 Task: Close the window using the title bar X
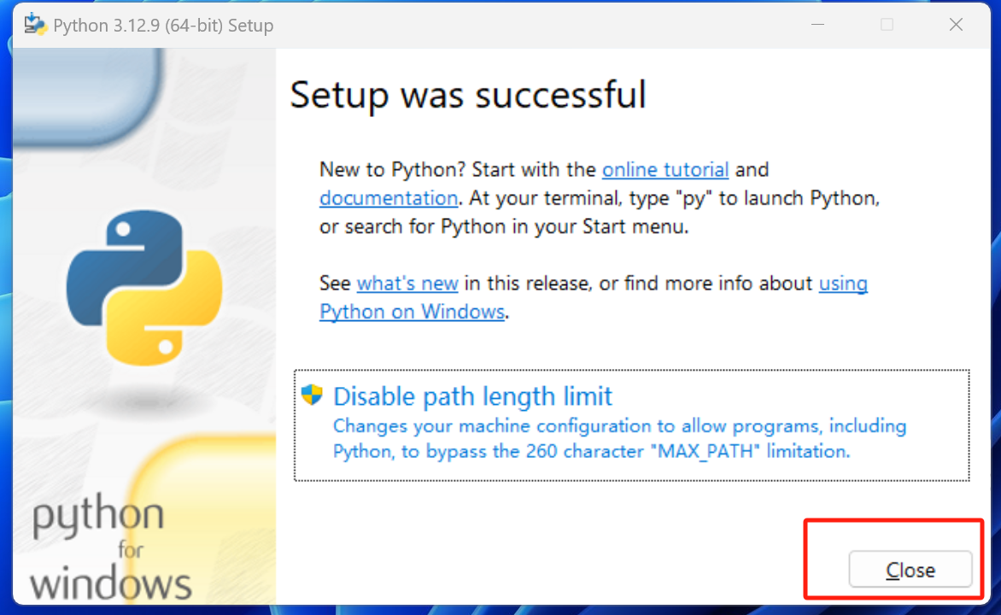point(956,25)
